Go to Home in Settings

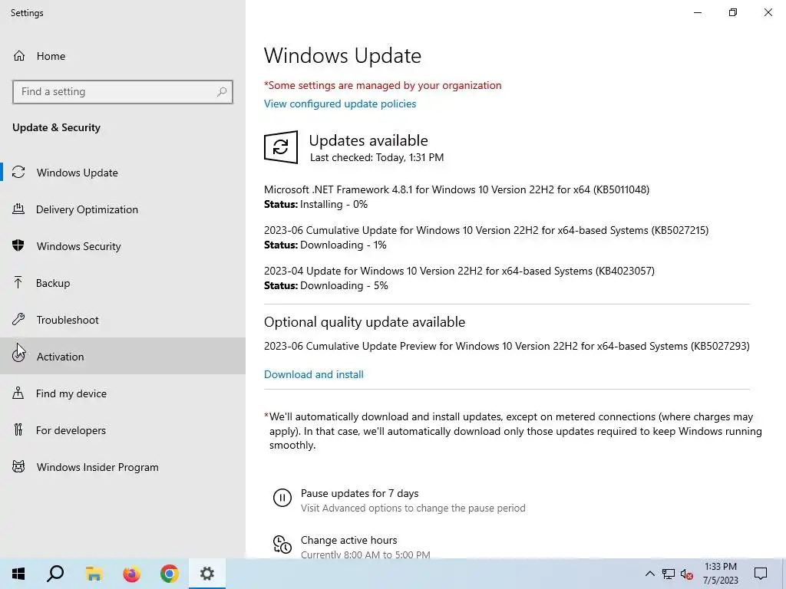click(123, 56)
